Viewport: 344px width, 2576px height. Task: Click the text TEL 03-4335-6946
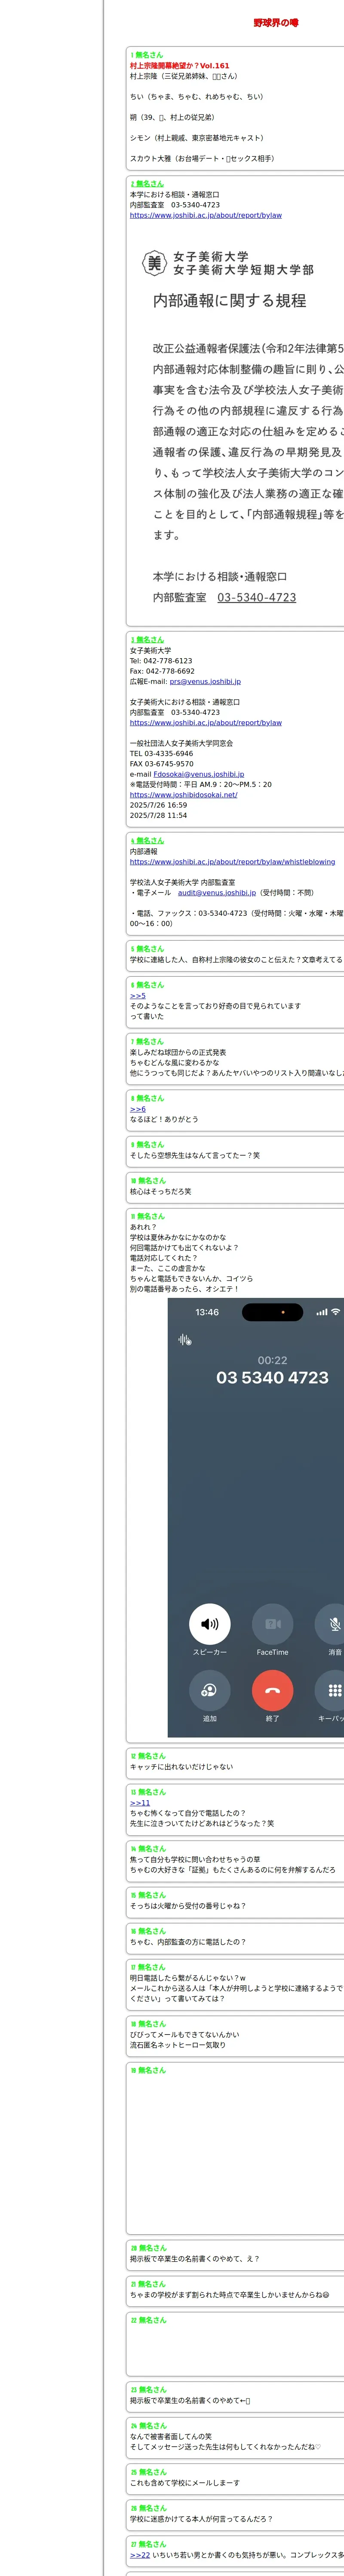[x=162, y=754]
